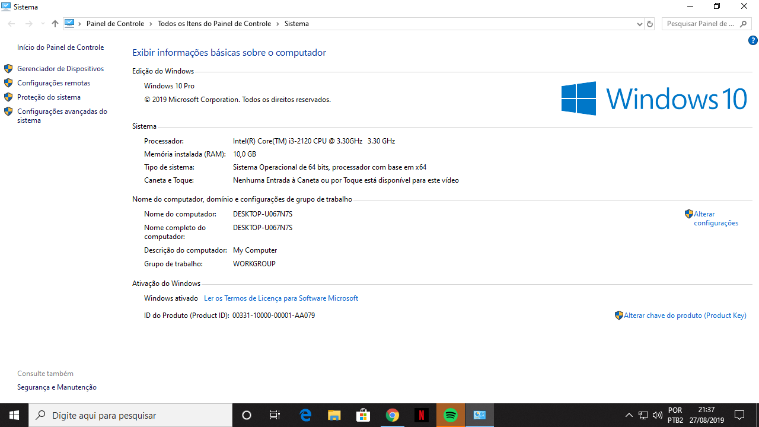Expand chevron after Todos os Itens breadcrumb
Viewport: 759px width, 427px height.
click(278, 24)
